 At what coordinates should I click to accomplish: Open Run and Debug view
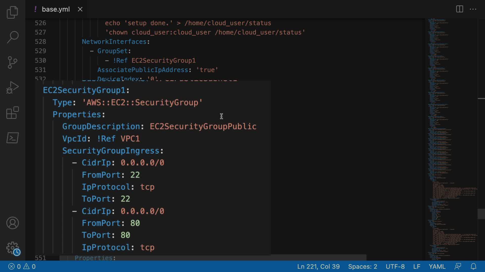(x=12, y=87)
